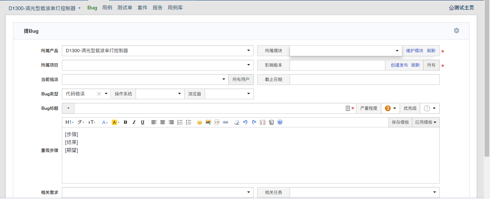Switch to 套件 tab
Viewport: 490px width, 199px height.
(x=142, y=8)
